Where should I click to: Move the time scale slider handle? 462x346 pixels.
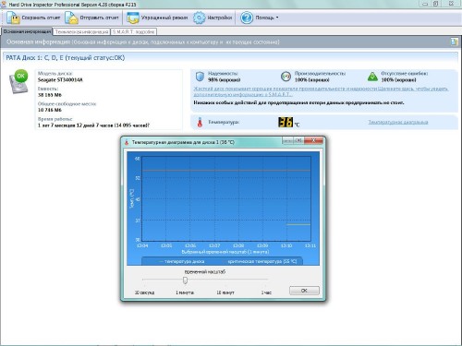(x=185, y=280)
